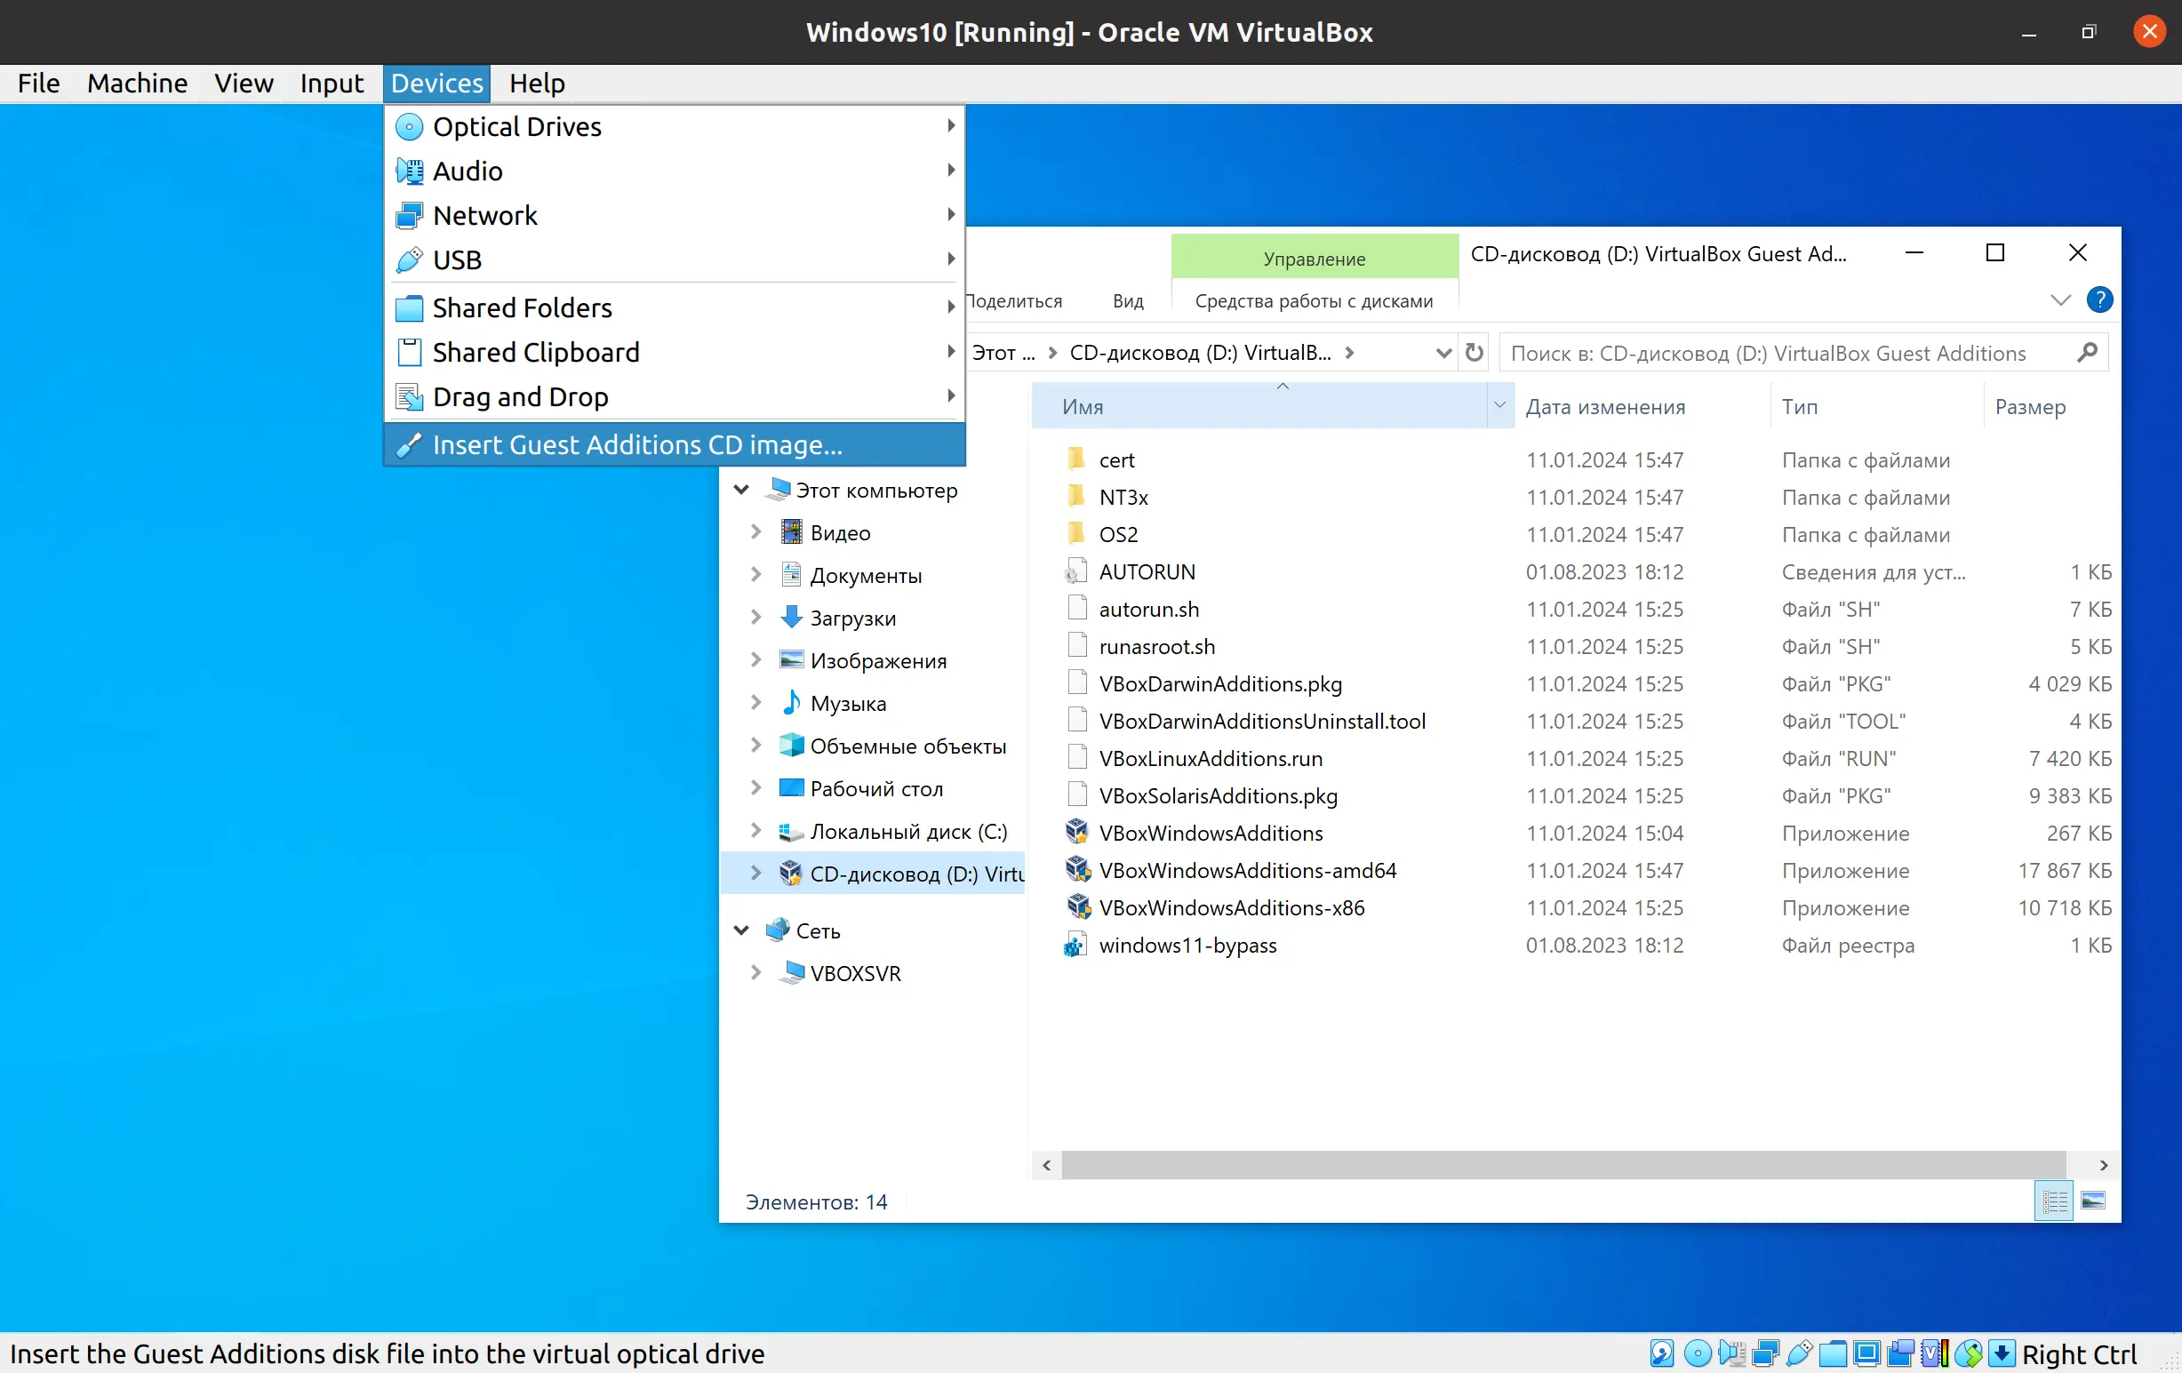Switch to the details view layout toggle
Screen dimensions: 2182x1373
(2053, 1201)
